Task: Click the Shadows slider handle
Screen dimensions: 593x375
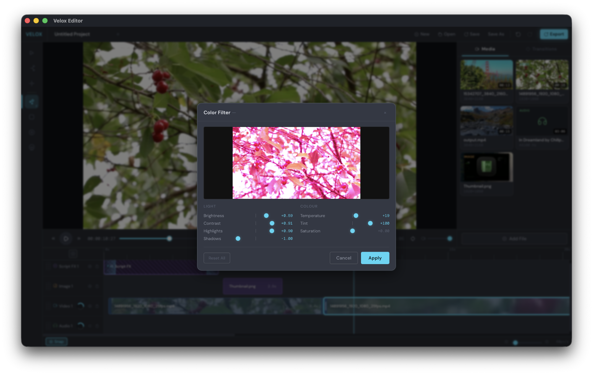Action: (x=238, y=239)
